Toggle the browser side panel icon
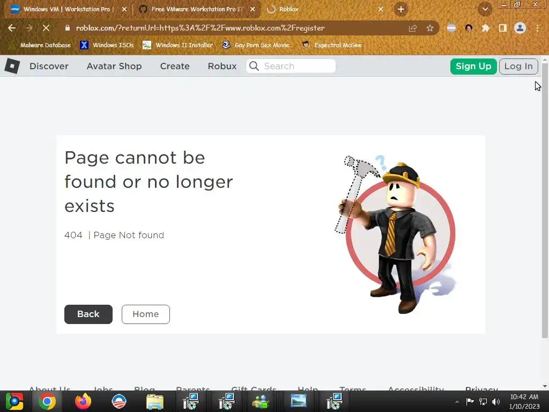Screen dimensions: 549x412 [503, 28]
